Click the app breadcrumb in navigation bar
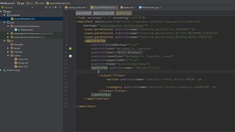The height and width of the screenshot is (132, 235). (x=21, y=3)
